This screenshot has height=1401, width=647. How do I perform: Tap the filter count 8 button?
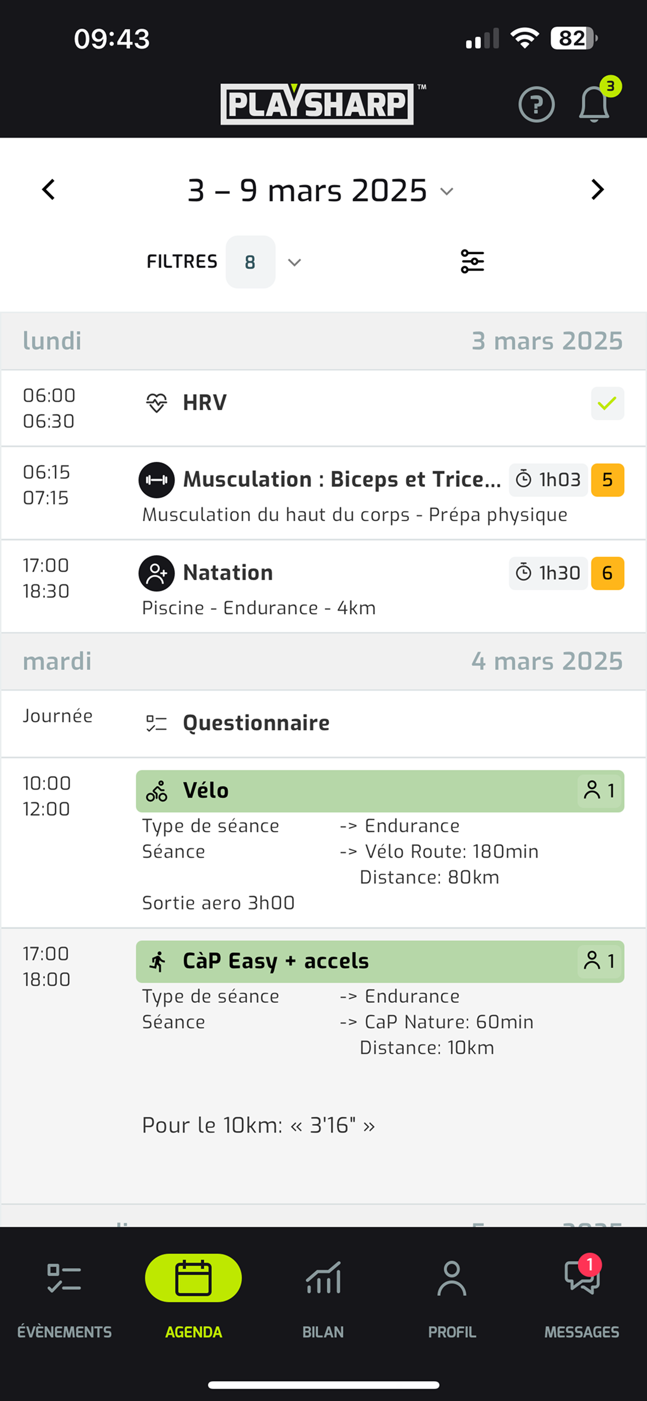tap(250, 262)
